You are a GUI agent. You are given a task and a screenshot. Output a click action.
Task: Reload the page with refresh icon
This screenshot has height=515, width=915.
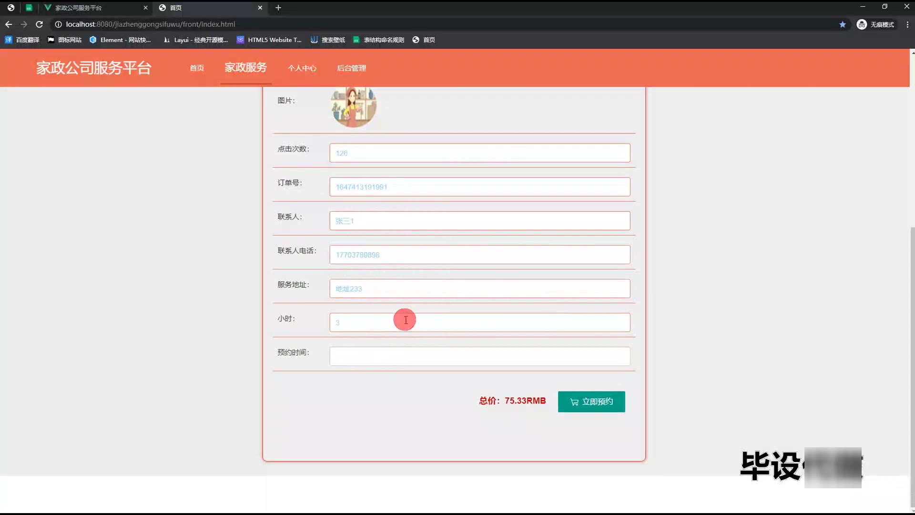click(40, 24)
